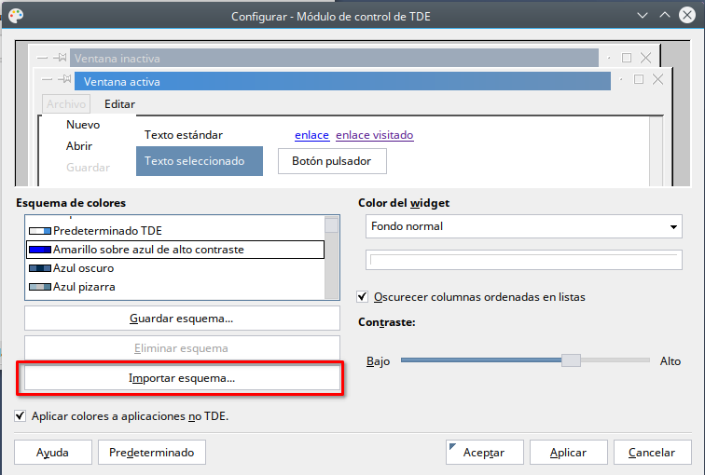This screenshot has height=475, width=705.
Task: Open the Fondo normal widget color dropdown
Action: [524, 226]
